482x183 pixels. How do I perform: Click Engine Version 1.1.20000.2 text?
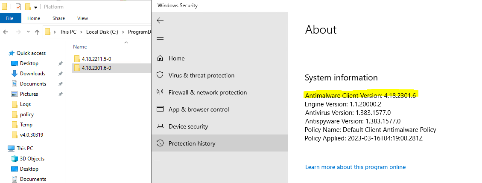[x=343, y=104]
